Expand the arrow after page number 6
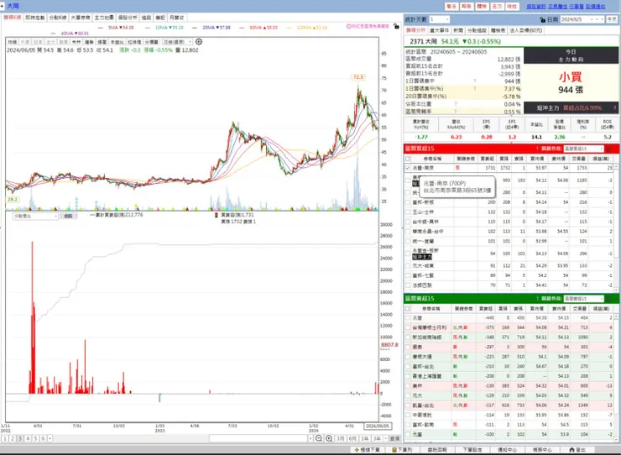Screen dimensions: 621x455 tap(50, 438)
